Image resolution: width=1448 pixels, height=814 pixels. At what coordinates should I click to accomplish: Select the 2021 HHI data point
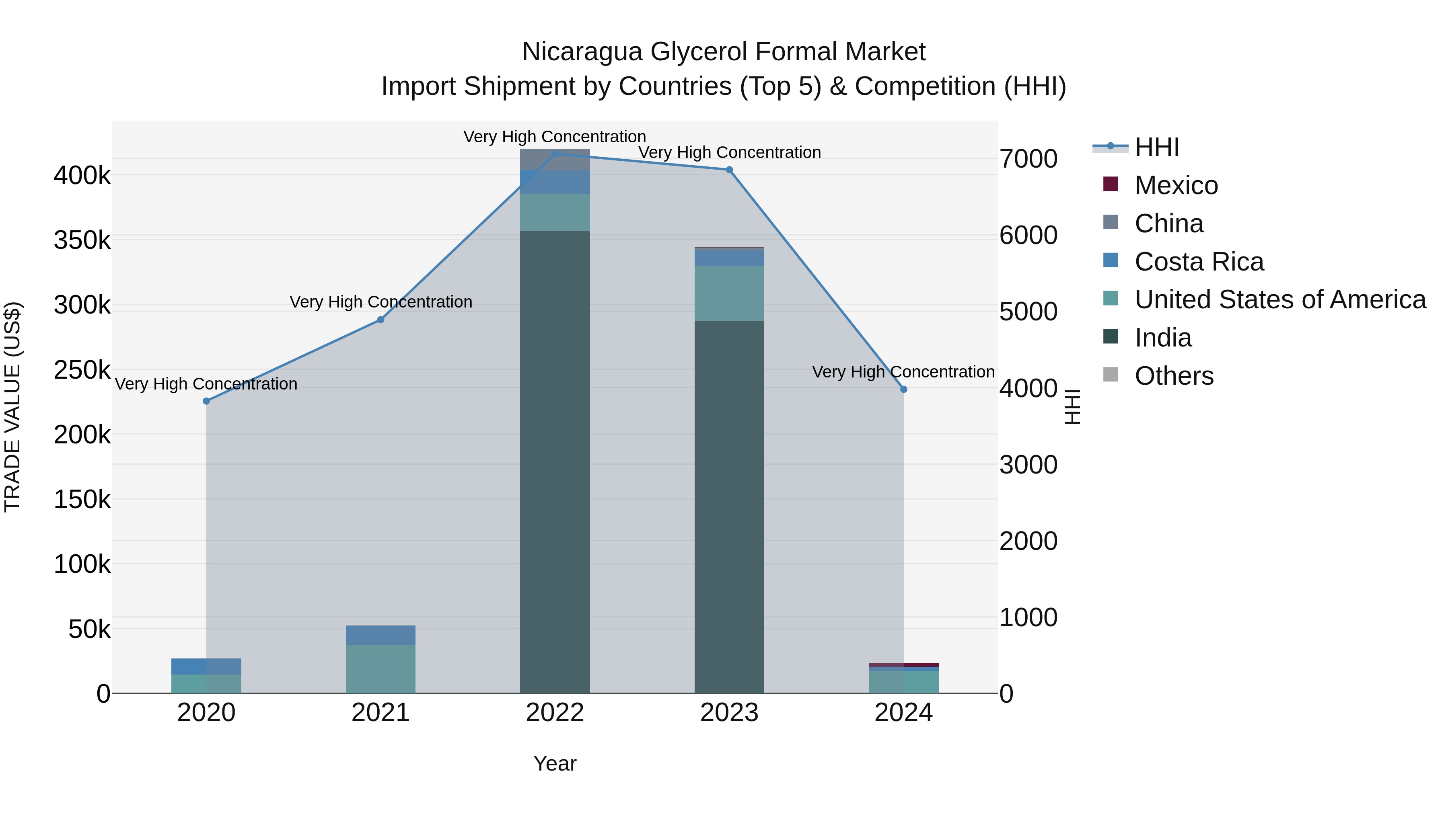point(381,320)
